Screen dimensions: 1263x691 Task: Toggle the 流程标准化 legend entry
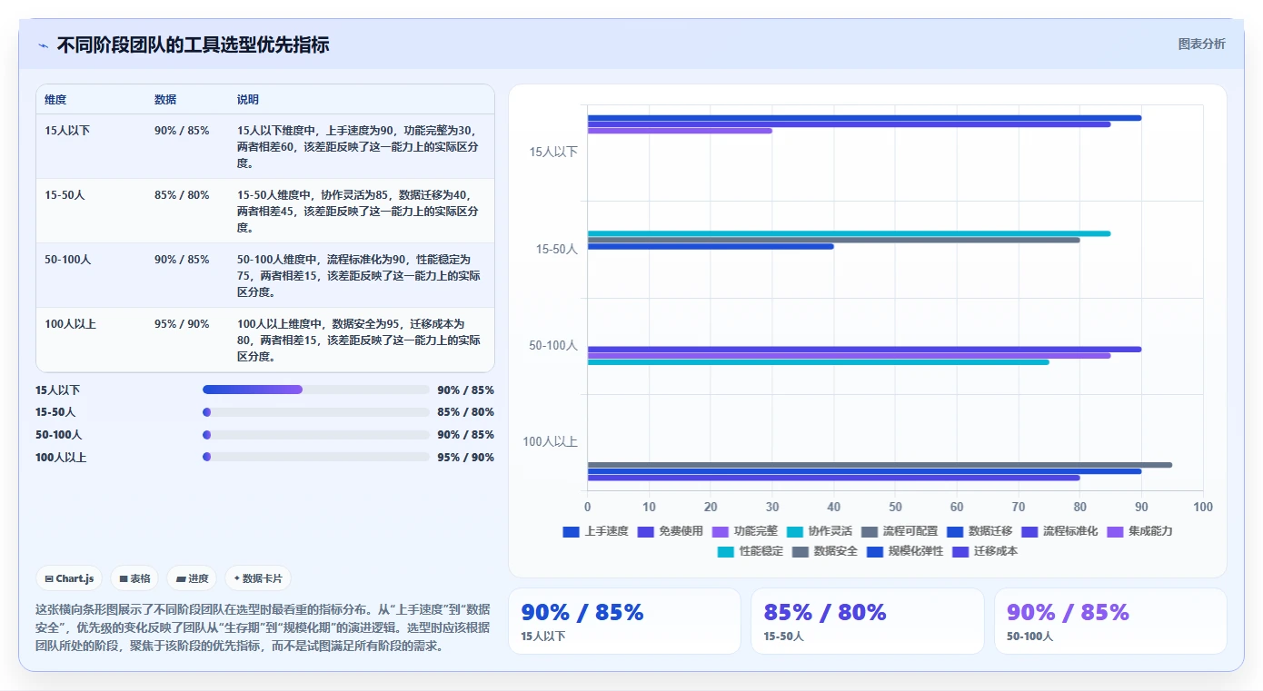pos(1059,531)
